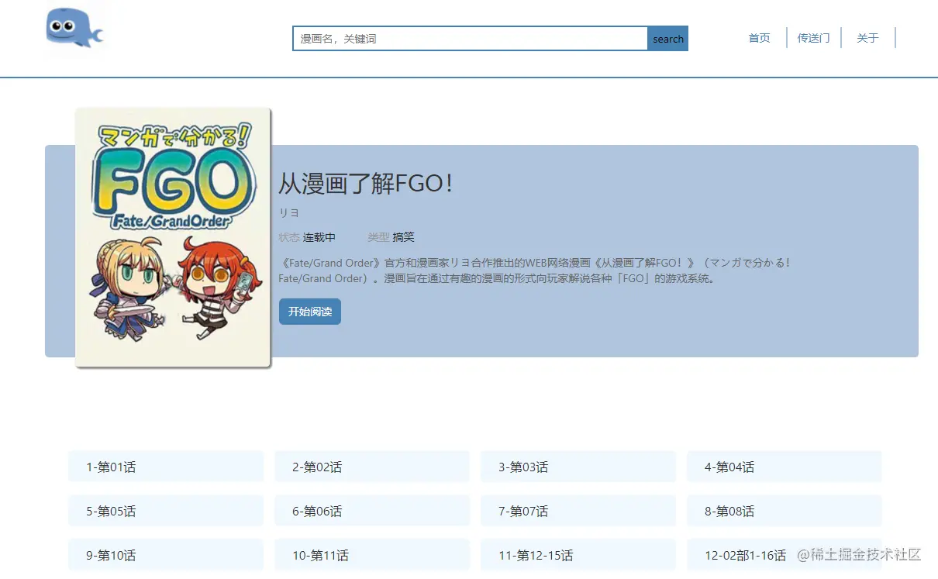This screenshot has height=579, width=938.
Task: Open the 首页 navigation link
Action: click(759, 38)
